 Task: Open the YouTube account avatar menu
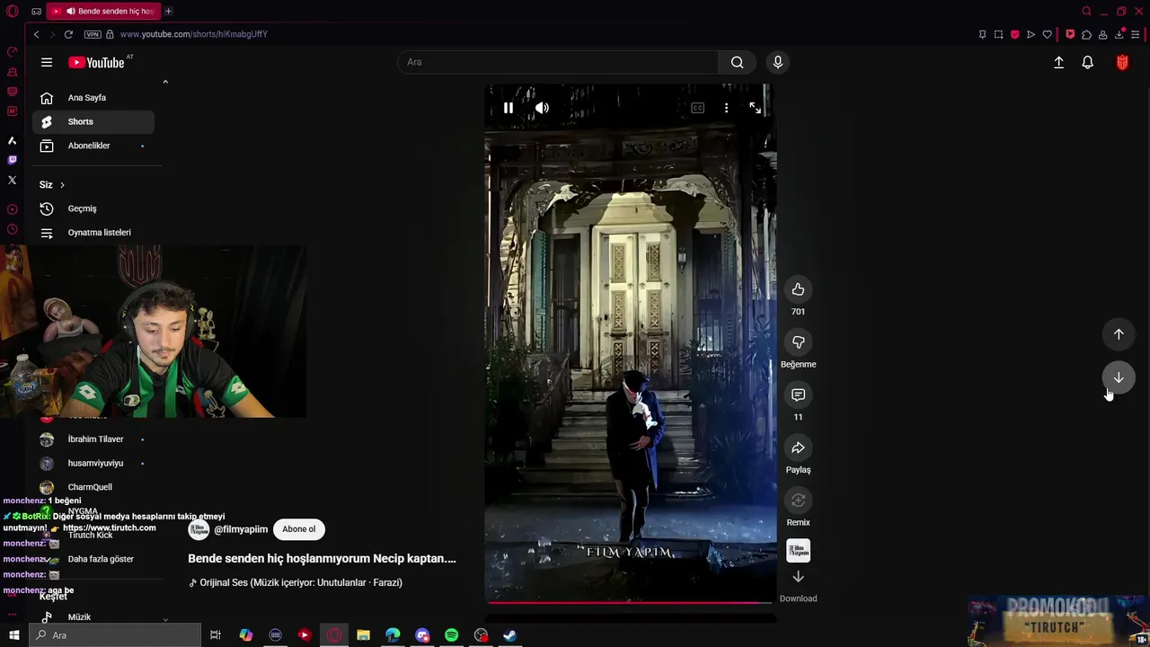coord(1122,62)
